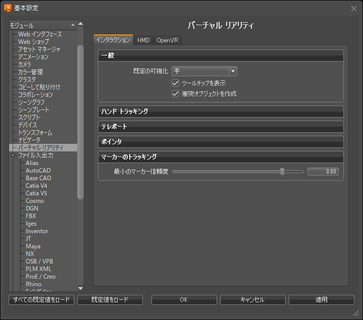
Task: Select Base CAD entry
Action: 38,178
